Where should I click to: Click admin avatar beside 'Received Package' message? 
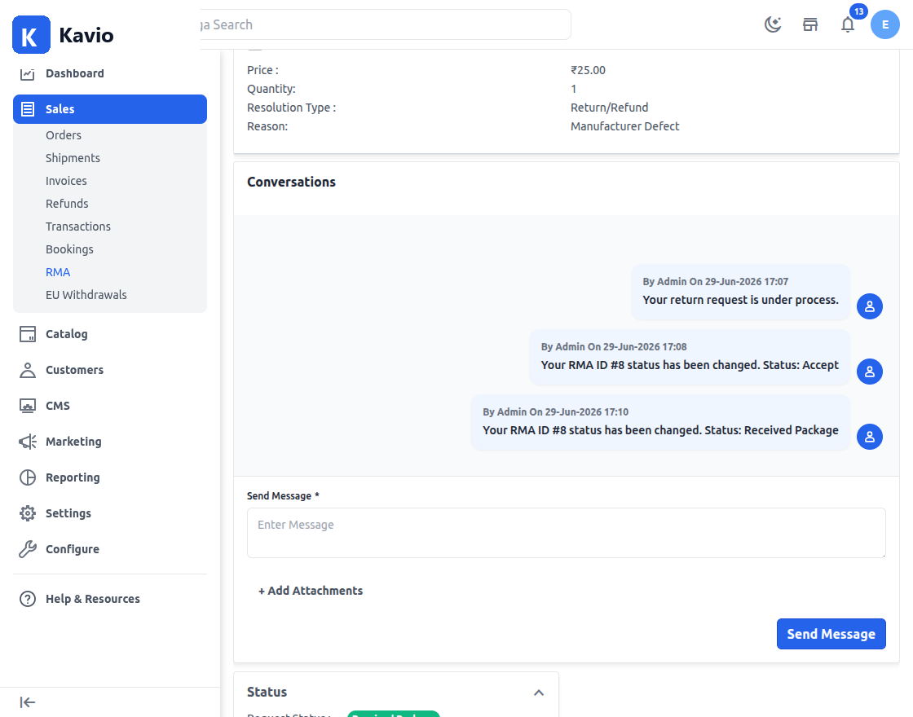click(869, 437)
